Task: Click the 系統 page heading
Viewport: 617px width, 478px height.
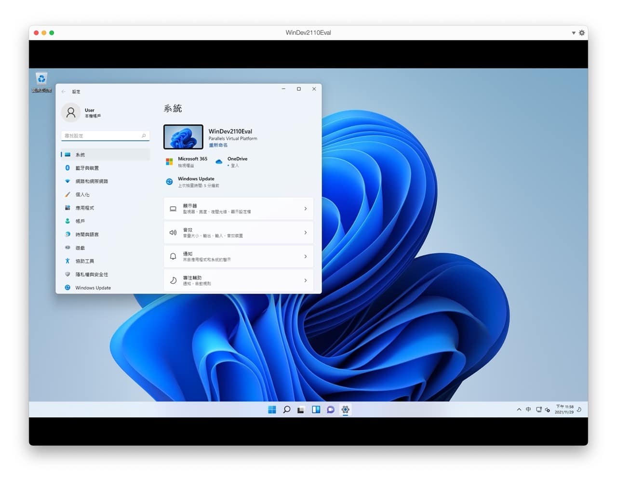Action: [173, 108]
